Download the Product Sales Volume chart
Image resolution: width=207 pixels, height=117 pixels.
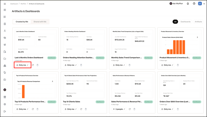197,37
